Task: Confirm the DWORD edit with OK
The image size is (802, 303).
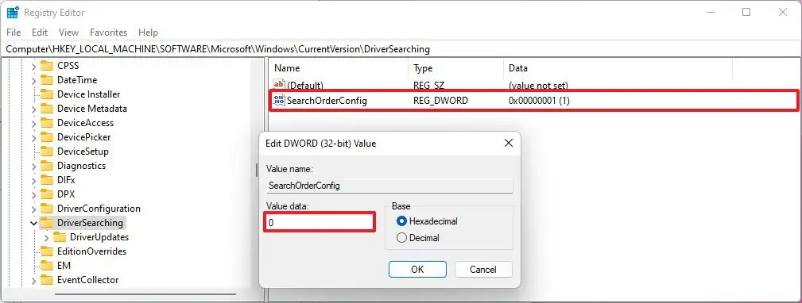Action: coord(417,270)
